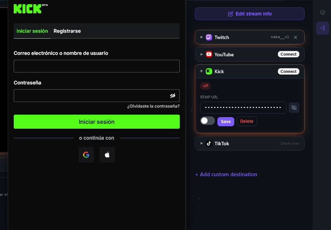Click the YouTube platform icon

209,55
